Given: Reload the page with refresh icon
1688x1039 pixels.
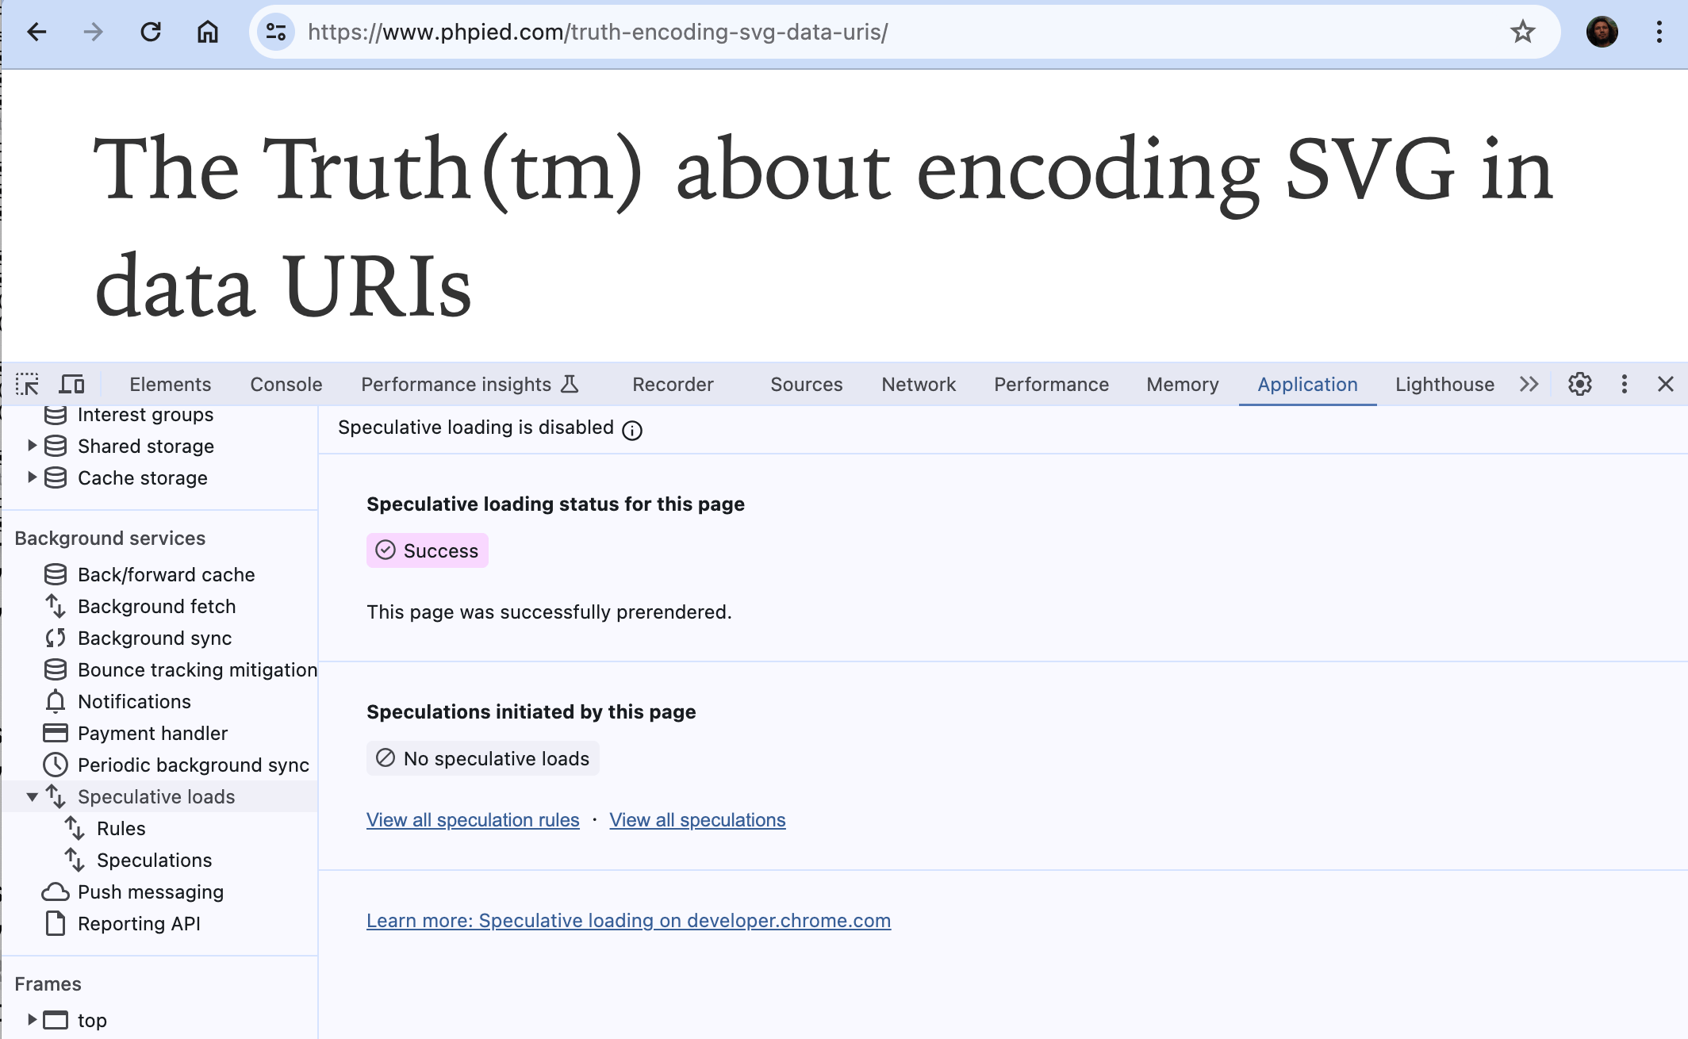Looking at the screenshot, I should pos(151,33).
